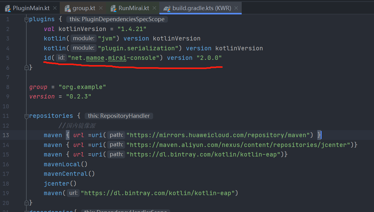This screenshot has height=212, width=374.
Task: Switch to the PluginMain.kt tab
Action: pyautogui.click(x=31, y=8)
